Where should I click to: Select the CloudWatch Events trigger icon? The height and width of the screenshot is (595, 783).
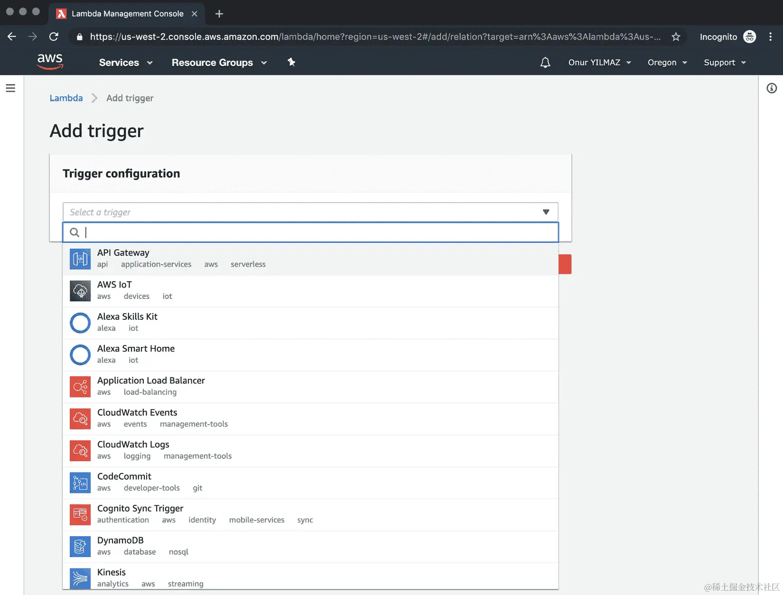click(x=80, y=418)
